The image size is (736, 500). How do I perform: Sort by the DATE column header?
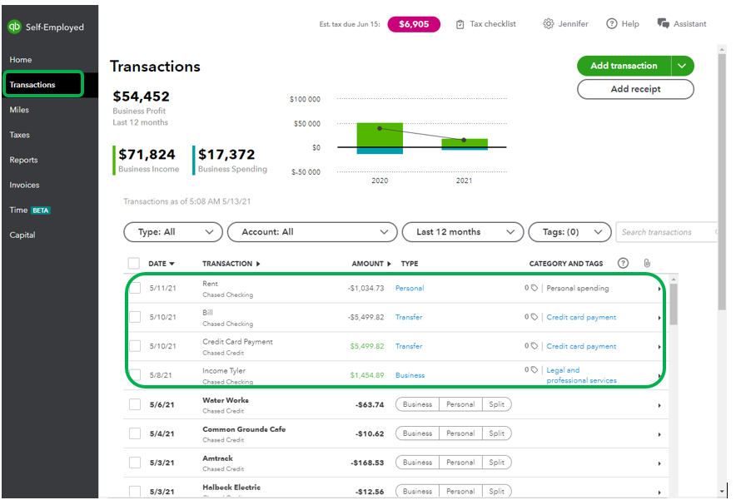pos(161,264)
